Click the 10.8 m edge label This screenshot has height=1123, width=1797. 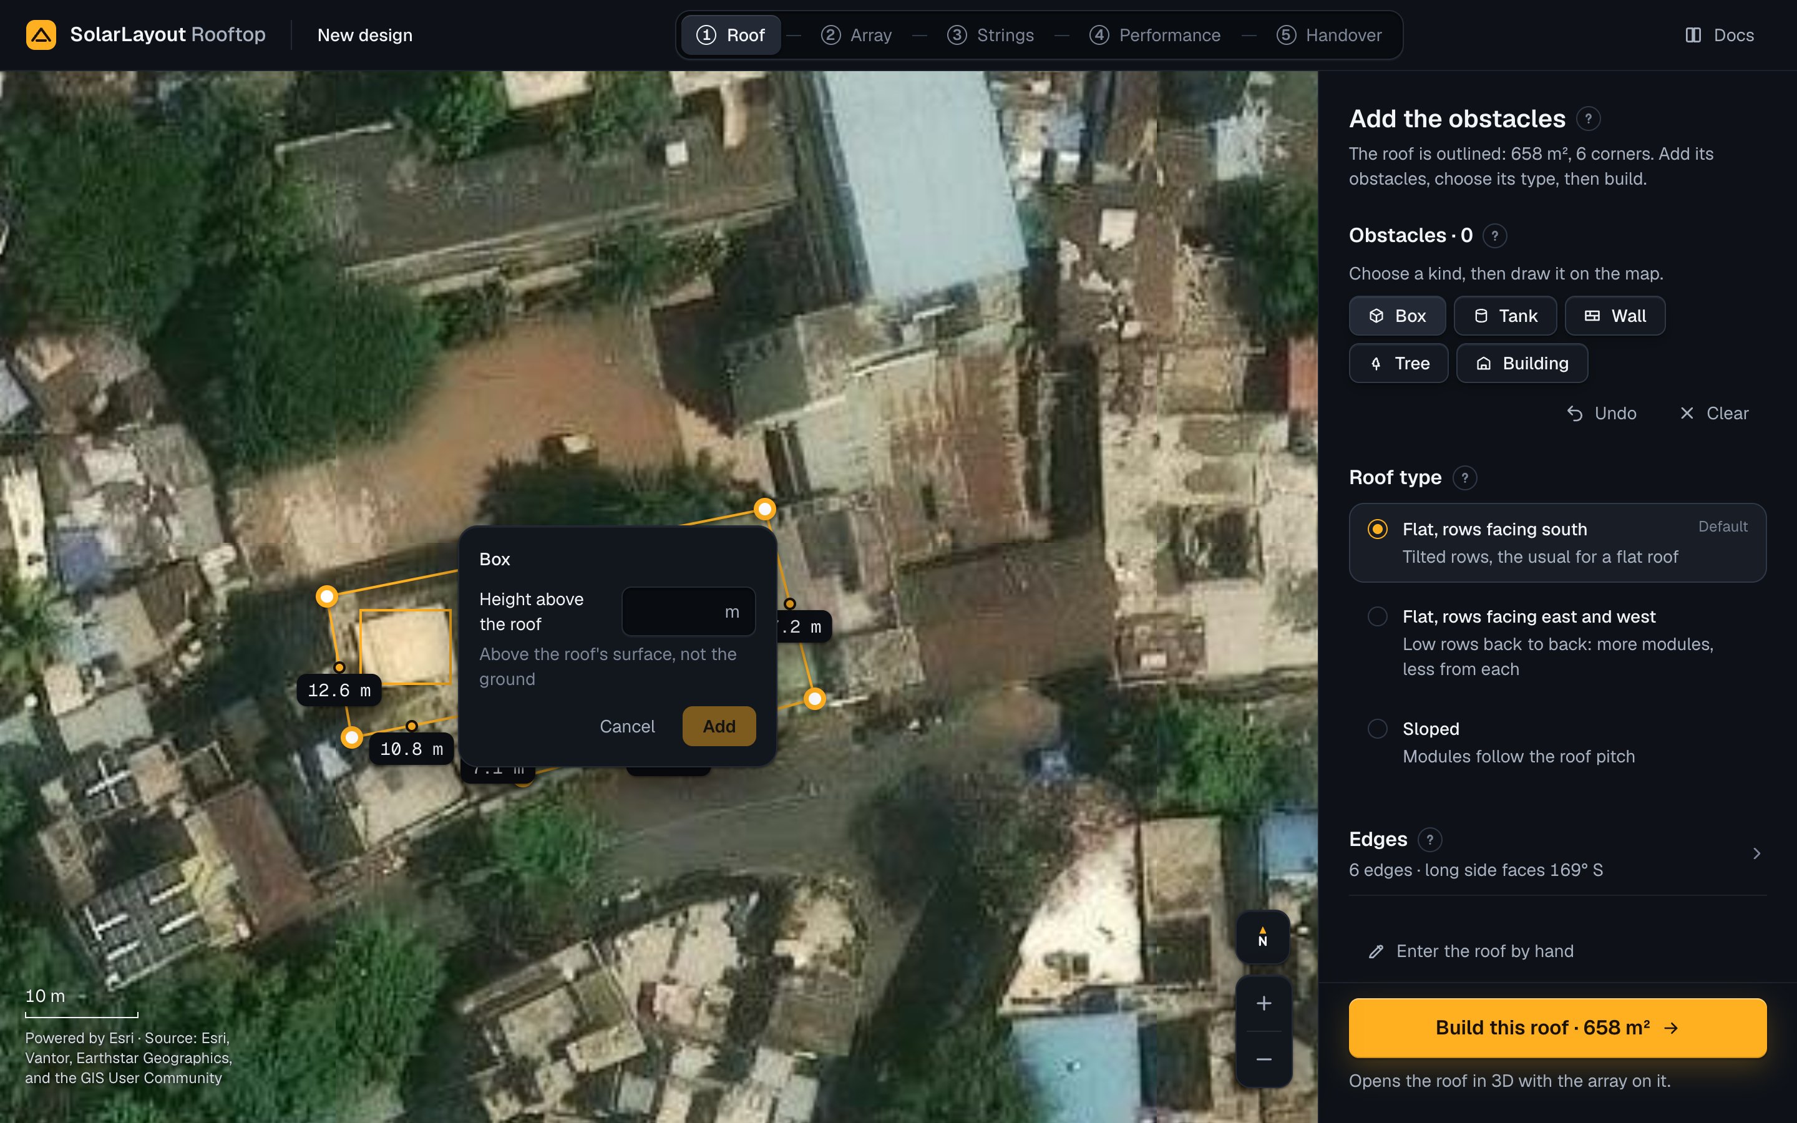411,749
